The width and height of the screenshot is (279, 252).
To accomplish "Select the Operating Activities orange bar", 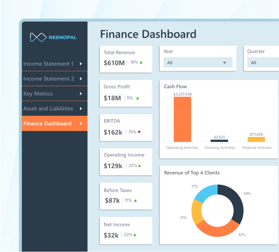I will [x=182, y=119].
